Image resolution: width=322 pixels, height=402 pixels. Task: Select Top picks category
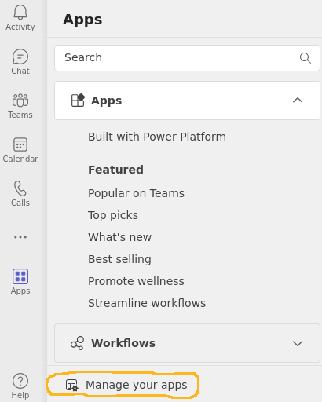click(113, 215)
